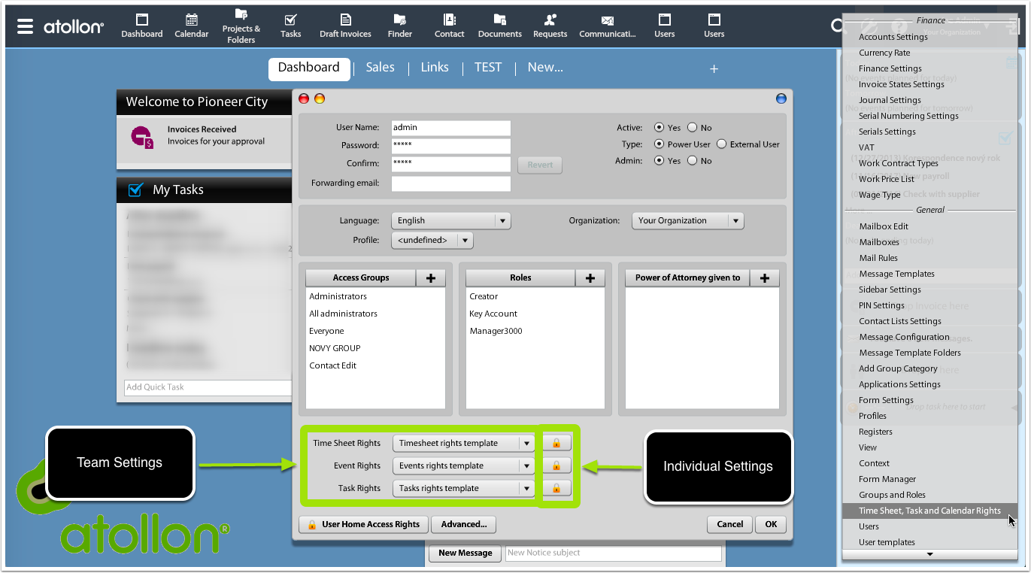Click the User Name field
1031x573 pixels.
click(x=451, y=128)
